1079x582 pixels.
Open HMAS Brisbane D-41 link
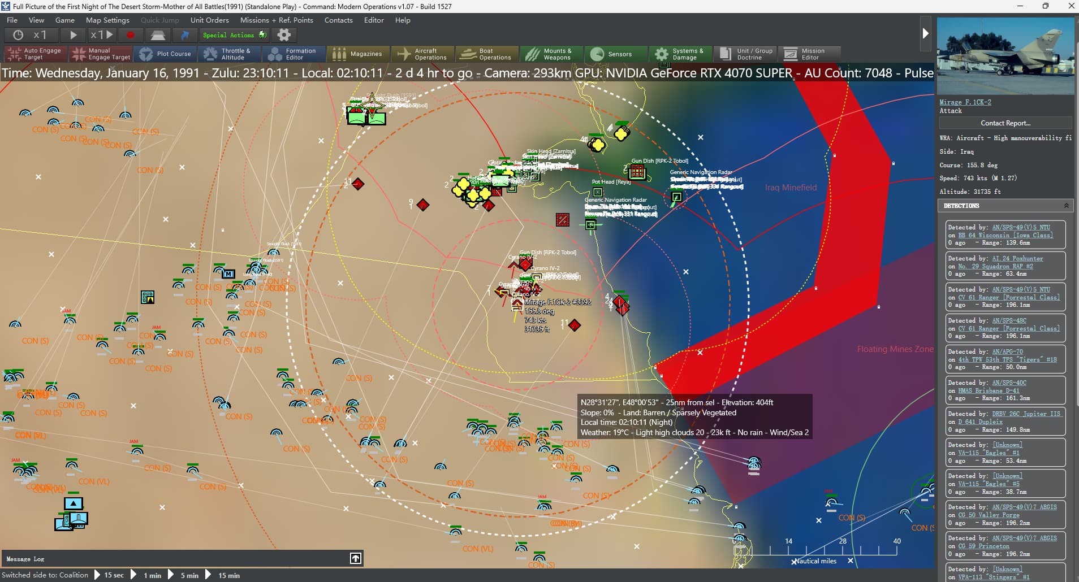click(x=989, y=390)
